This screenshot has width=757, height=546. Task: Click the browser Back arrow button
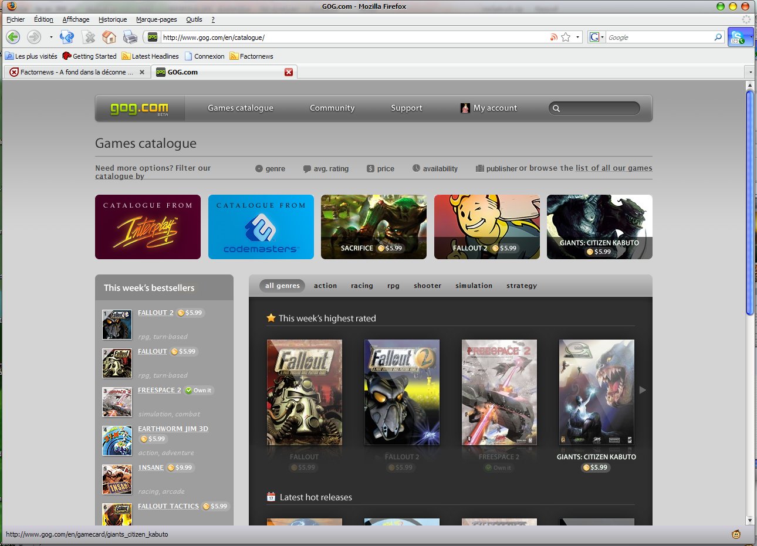coord(13,37)
